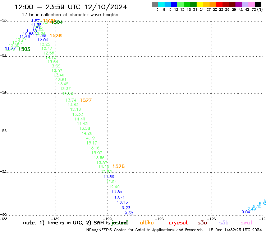
Task: Click the blue wave height value 12.00
Action: click(x=43, y=40)
